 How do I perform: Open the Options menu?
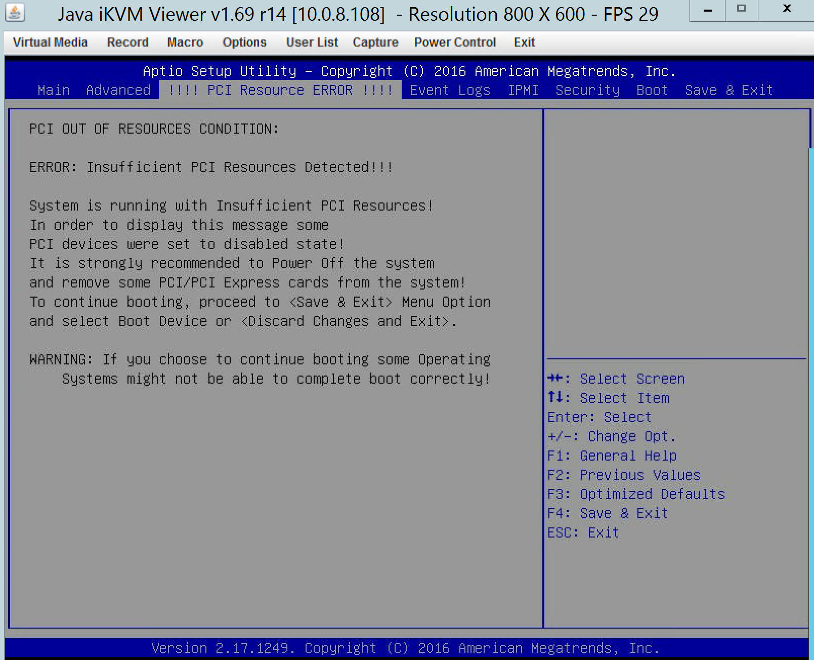tap(244, 42)
